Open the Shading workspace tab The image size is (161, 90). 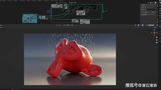click(x=28, y=0)
